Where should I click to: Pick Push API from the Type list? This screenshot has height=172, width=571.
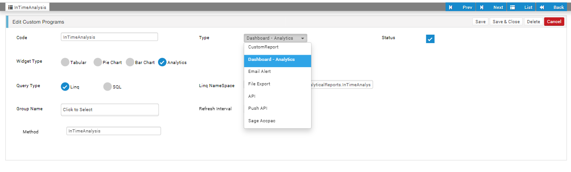[277, 108]
